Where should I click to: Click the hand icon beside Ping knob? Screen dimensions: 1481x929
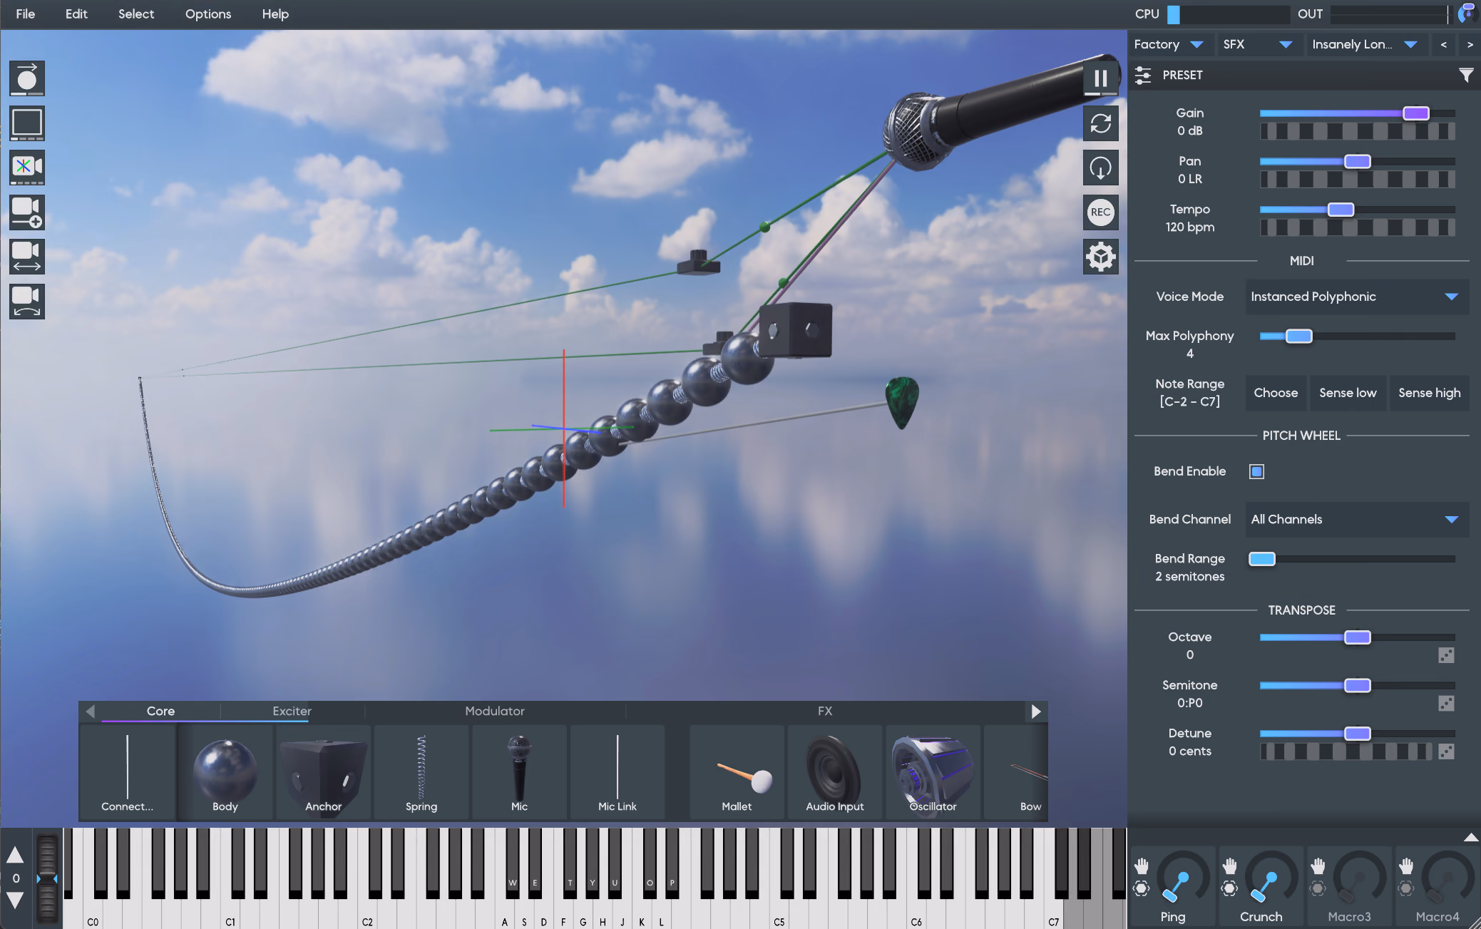click(1142, 866)
